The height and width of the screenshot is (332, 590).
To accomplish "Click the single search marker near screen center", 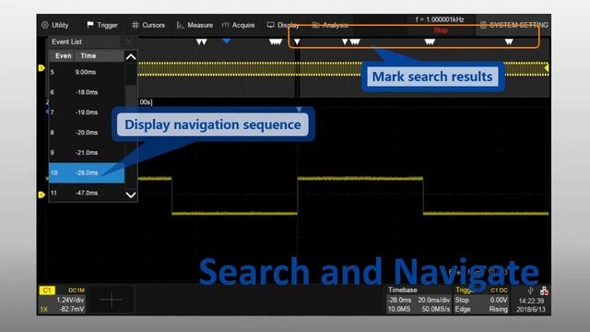I will click(x=297, y=41).
